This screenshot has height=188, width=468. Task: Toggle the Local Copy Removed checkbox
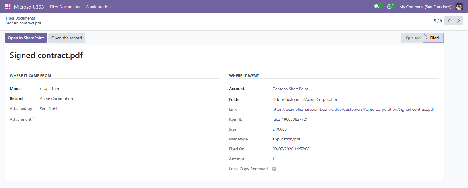(274, 169)
